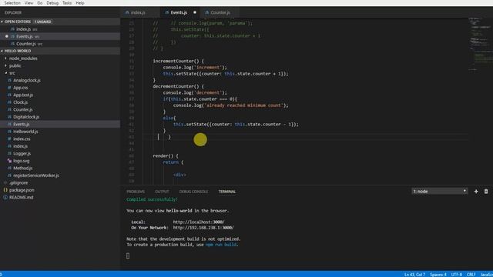This screenshot has height=277, width=493.
Task: Open the Tasks menu
Action: tap(67, 3)
